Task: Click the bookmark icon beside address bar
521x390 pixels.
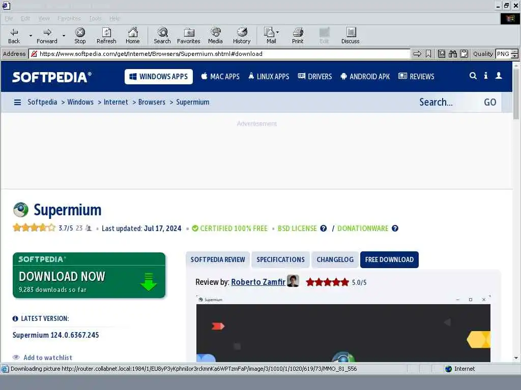Action: pyautogui.click(x=428, y=54)
